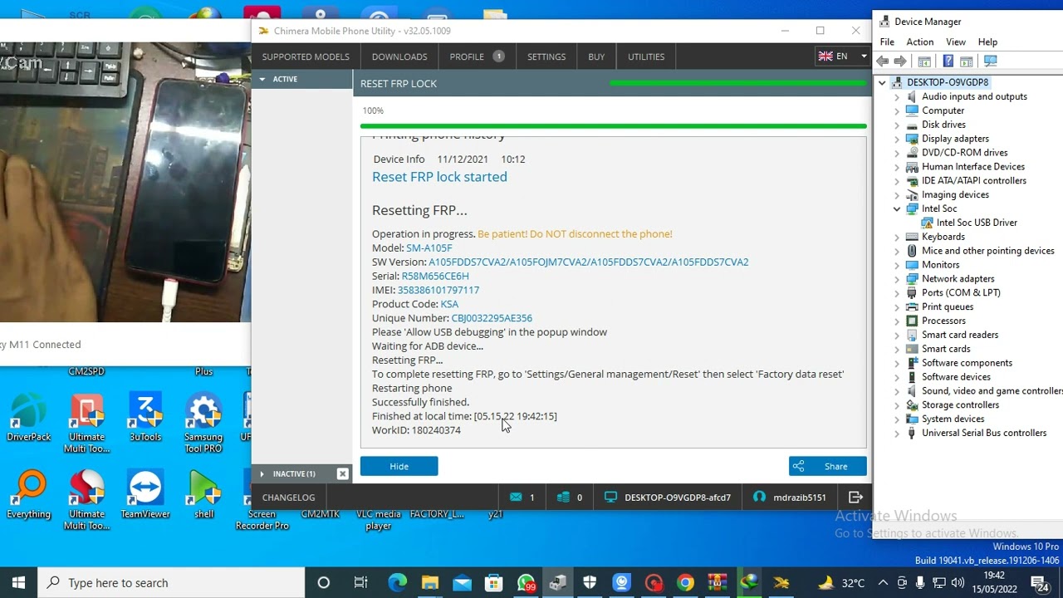Click the Share button

pyautogui.click(x=827, y=466)
